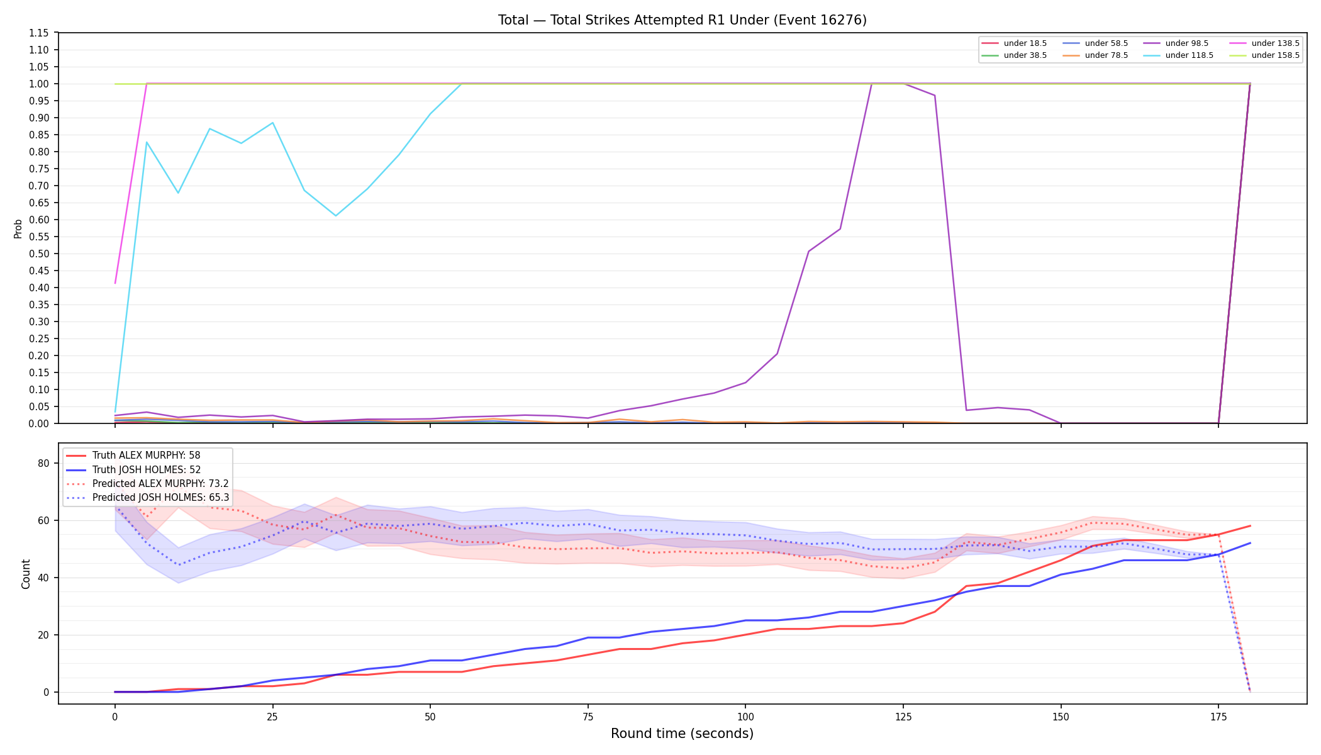Screen dimensions: 1321x755
Task: Click the 0.50 tick on Prob axis
Action: pyautogui.click(x=40, y=254)
